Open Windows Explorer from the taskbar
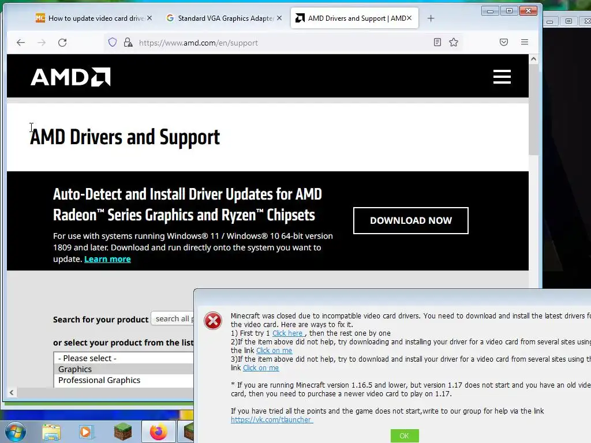 coord(51,432)
